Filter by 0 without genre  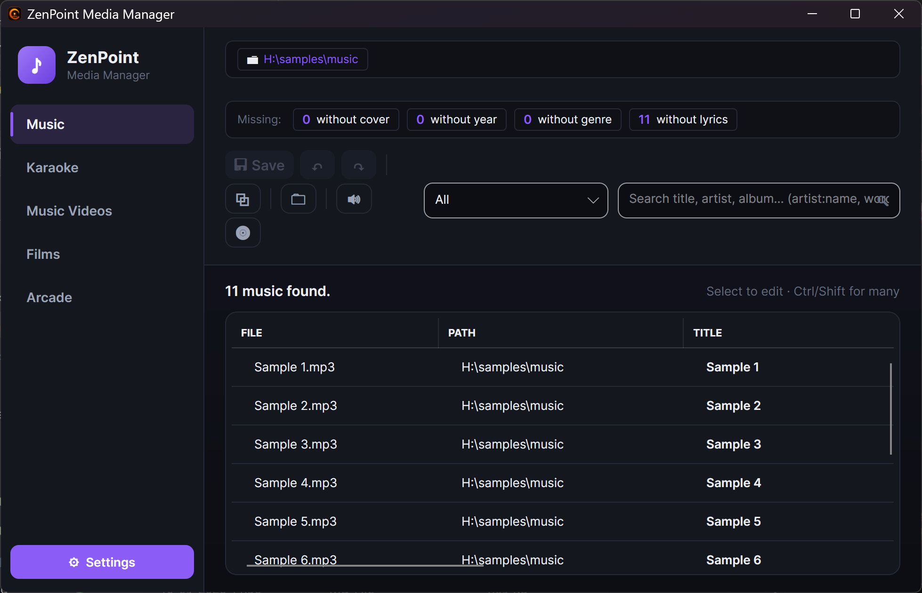point(568,120)
